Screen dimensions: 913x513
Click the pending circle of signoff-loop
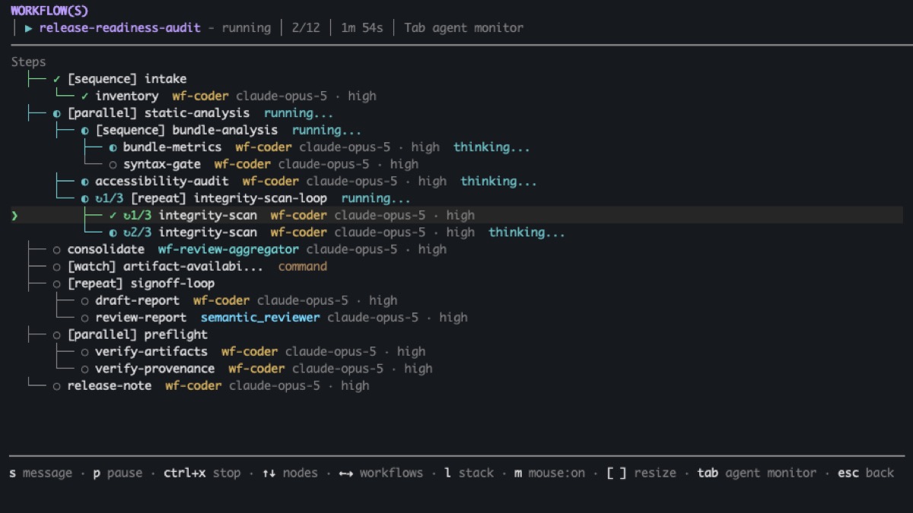(x=57, y=283)
